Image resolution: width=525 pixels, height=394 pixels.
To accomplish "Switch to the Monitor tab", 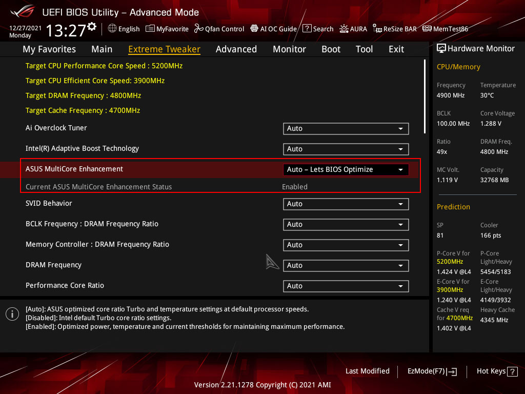I will 289,49.
